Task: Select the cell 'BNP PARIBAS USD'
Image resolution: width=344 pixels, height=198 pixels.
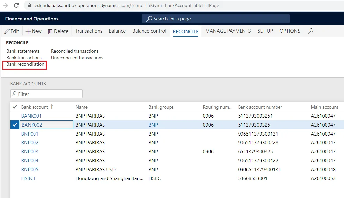Action: (x=96, y=170)
